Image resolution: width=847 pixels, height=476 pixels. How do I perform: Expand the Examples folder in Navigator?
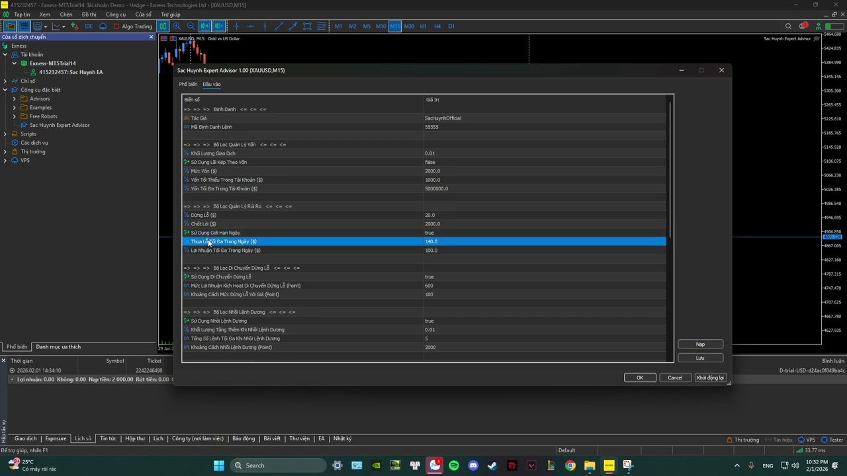(x=15, y=108)
